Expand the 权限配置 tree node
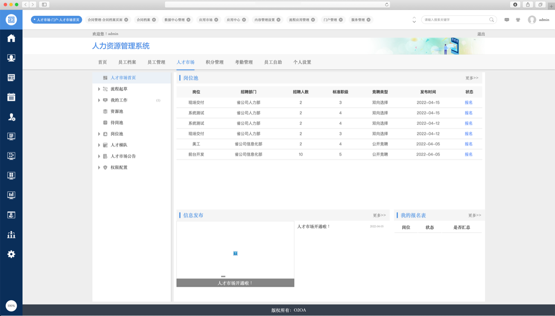 (99, 168)
